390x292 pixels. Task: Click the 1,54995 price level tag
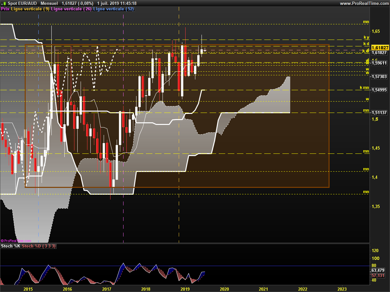click(379, 90)
